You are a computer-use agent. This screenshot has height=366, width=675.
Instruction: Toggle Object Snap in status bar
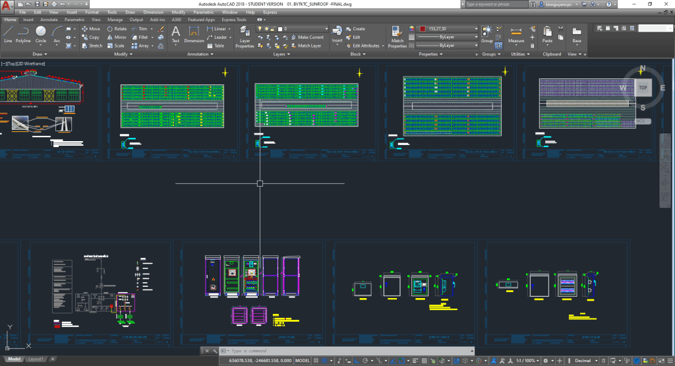(x=401, y=361)
